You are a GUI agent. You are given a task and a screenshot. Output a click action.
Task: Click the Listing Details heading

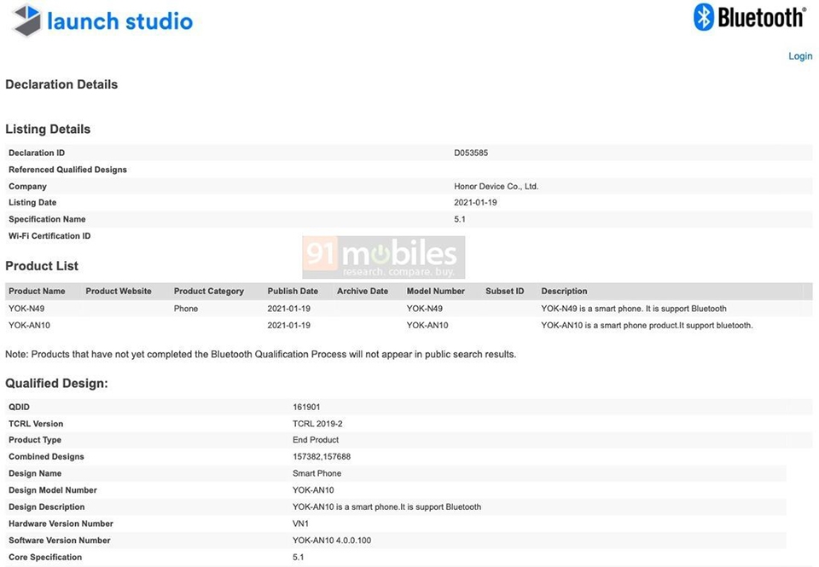[x=48, y=129]
